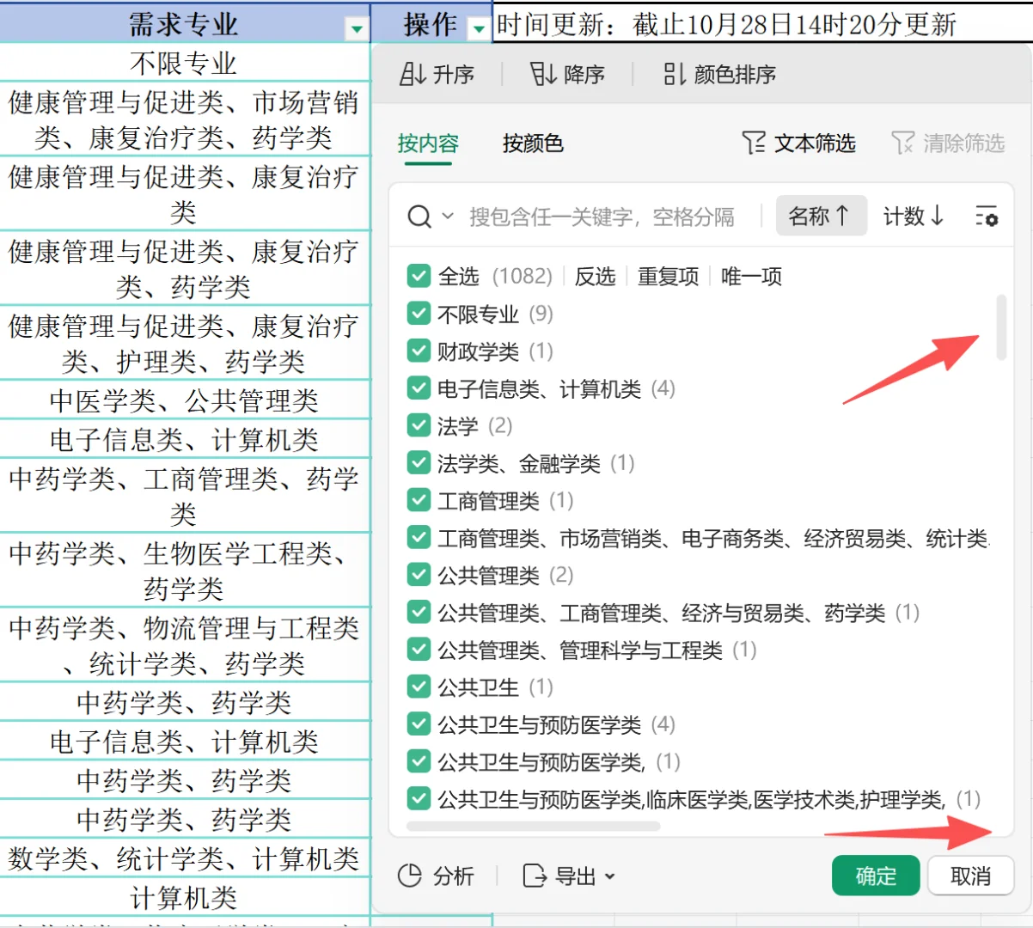Uncheck 工商管理类、市场营销类、电子商务类 item
Viewport: 1033px width, 928px height.
click(419, 538)
